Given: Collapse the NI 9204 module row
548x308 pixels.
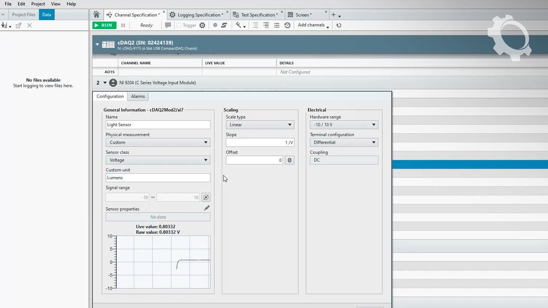Looking at the screenshot, I should click(x=105, y=83).
